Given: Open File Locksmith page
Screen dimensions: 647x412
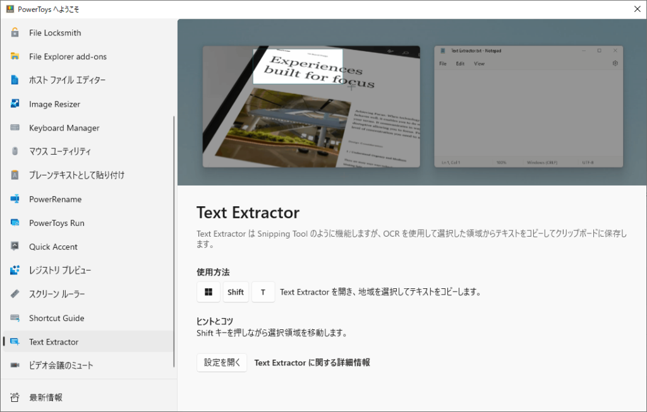Looking at the screenshot, I should pyautogui.click(x=88, y=33).
